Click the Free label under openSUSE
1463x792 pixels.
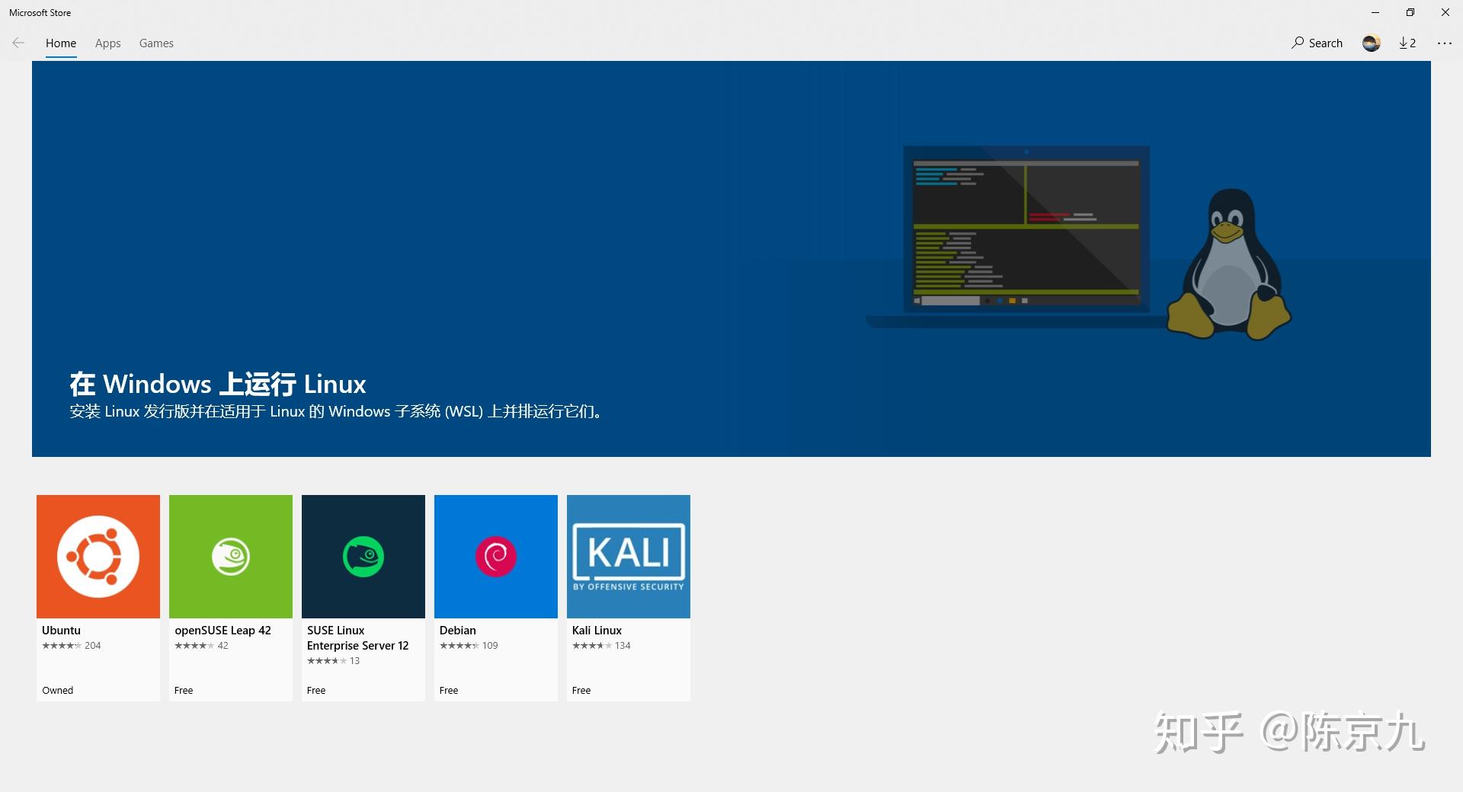184,691
